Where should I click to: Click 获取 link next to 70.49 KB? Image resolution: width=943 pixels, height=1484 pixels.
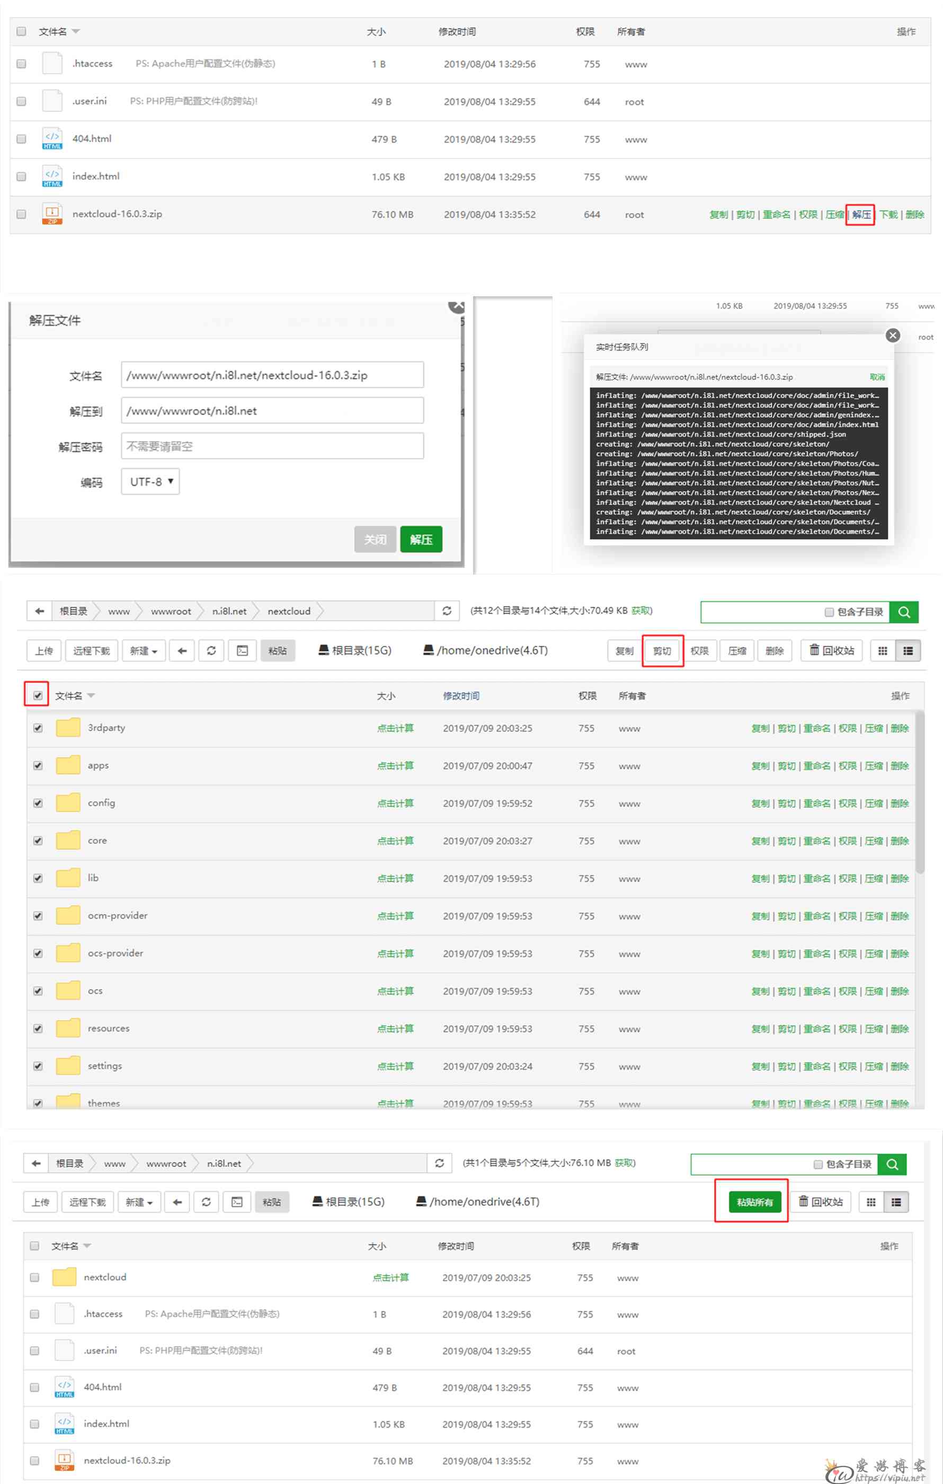[640, 610]
